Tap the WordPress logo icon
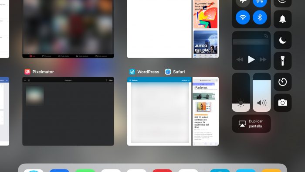 click(132, 72)
